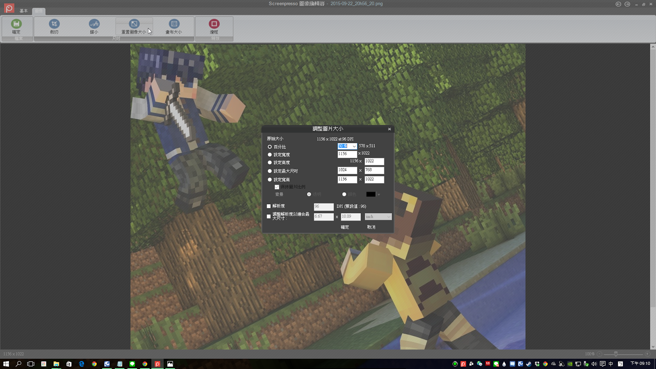The width and height of the screenshot is (656, 369).
Task: Click the Dropbox tray icon
Action: pos(537,364)
